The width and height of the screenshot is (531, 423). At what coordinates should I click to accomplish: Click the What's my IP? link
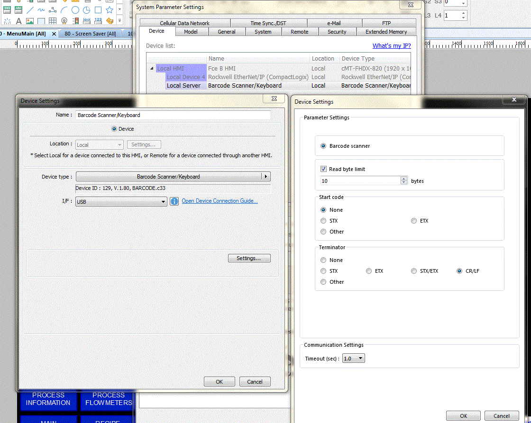391,46
